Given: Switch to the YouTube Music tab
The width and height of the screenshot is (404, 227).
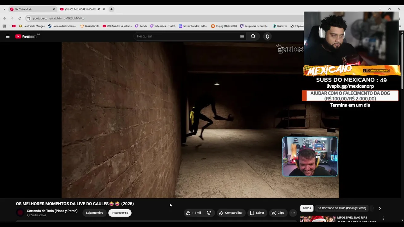Looking at the screenshot, I should click(x=32, y=9).
